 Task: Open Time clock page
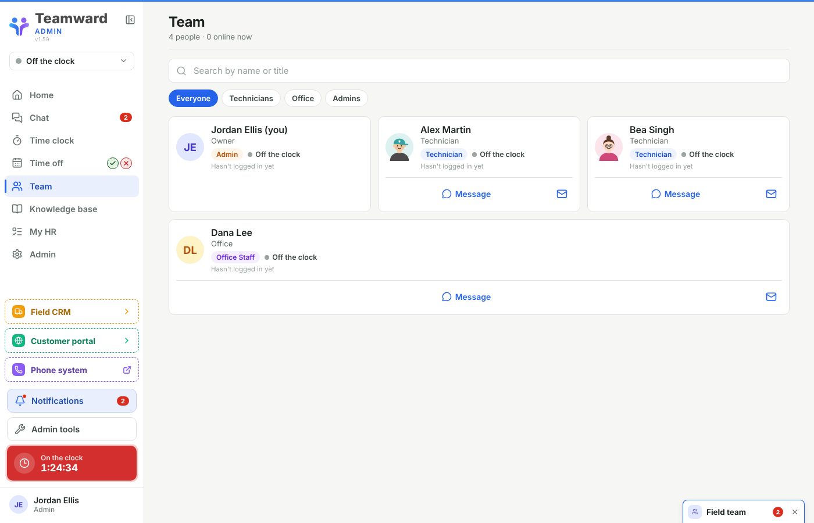pyautogui.click(x=72, y=141)
